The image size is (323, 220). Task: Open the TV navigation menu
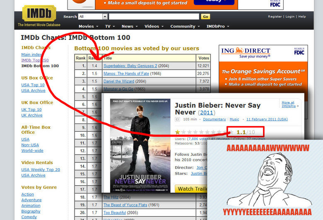110,26
